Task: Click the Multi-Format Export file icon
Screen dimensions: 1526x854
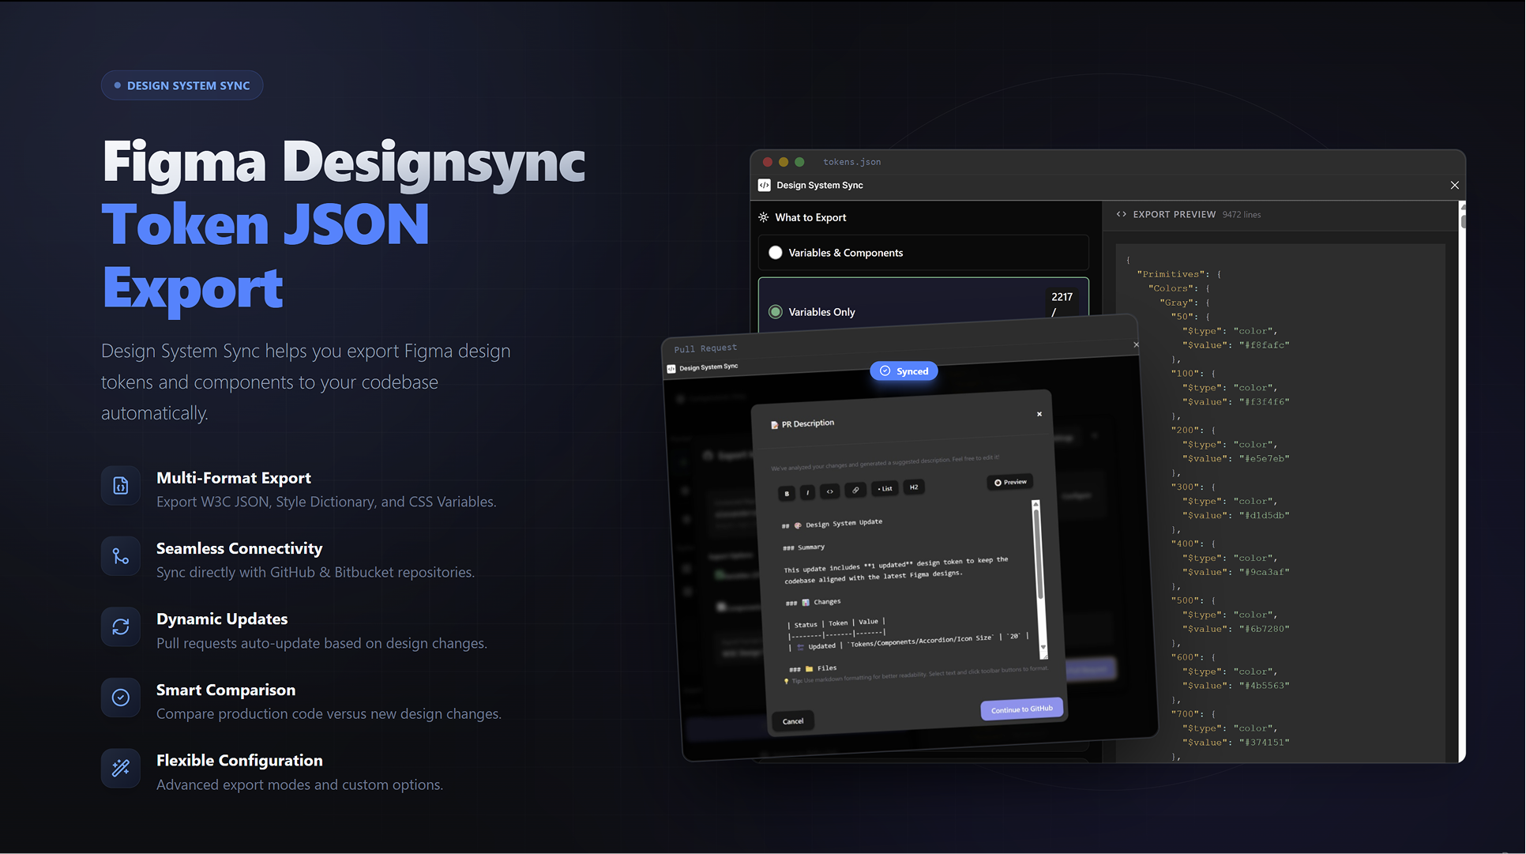Action: tap(121, 485)
